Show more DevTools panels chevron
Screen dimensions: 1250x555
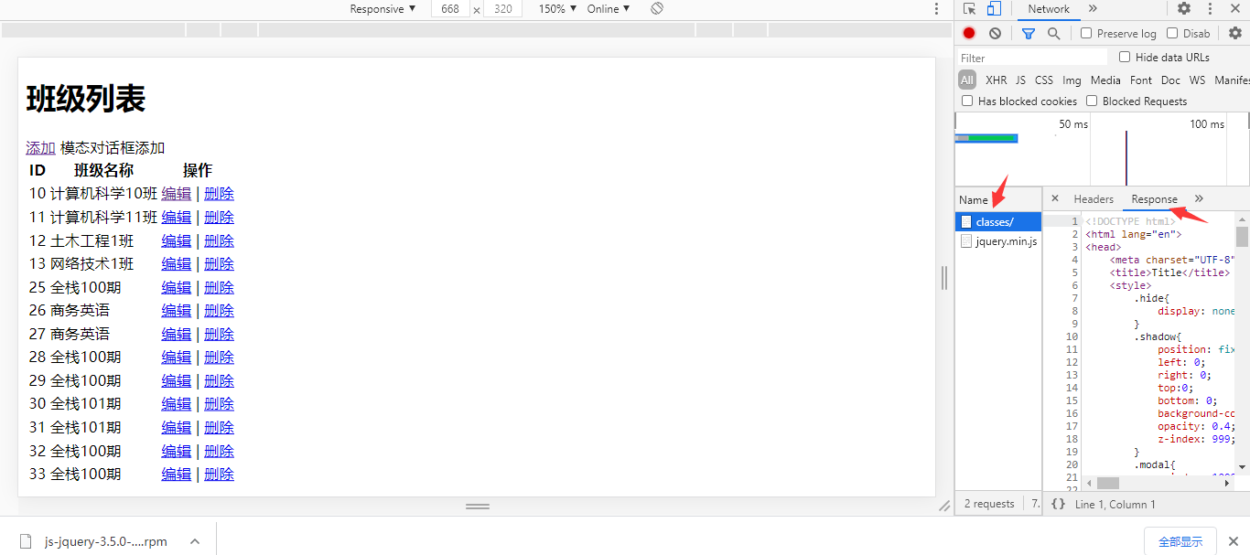(1093, 9)
